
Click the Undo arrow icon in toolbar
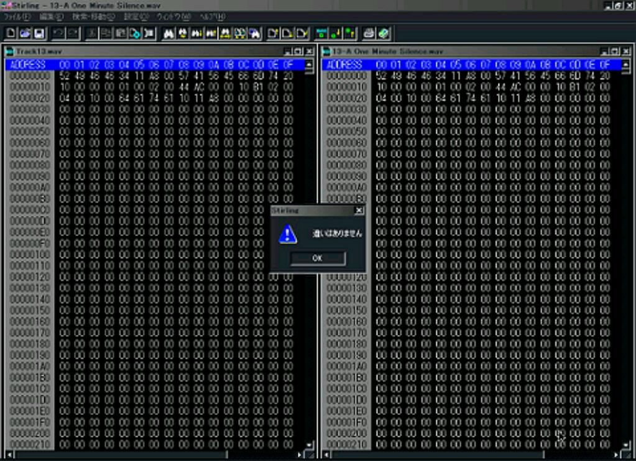[58, 34]
